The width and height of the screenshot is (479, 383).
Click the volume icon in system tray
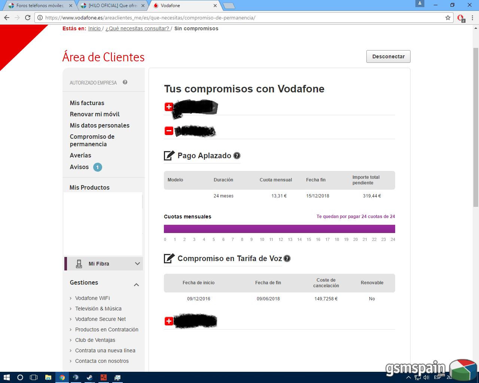click(426, 377)
